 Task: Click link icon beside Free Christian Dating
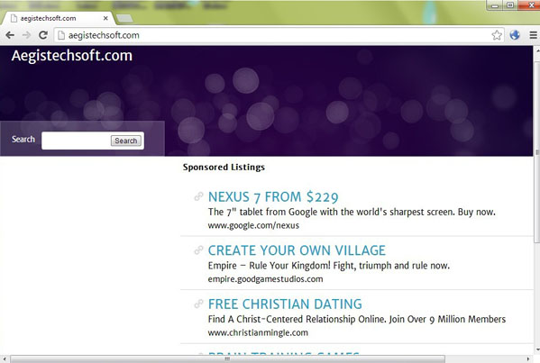point(198,304)
